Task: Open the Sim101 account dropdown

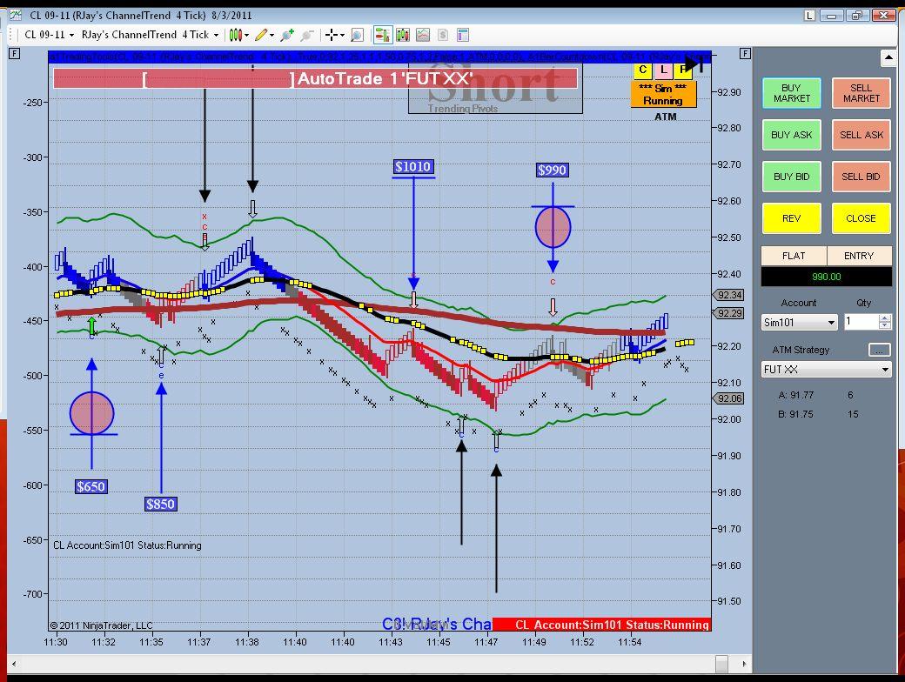Action: click(x=799, y=322)
